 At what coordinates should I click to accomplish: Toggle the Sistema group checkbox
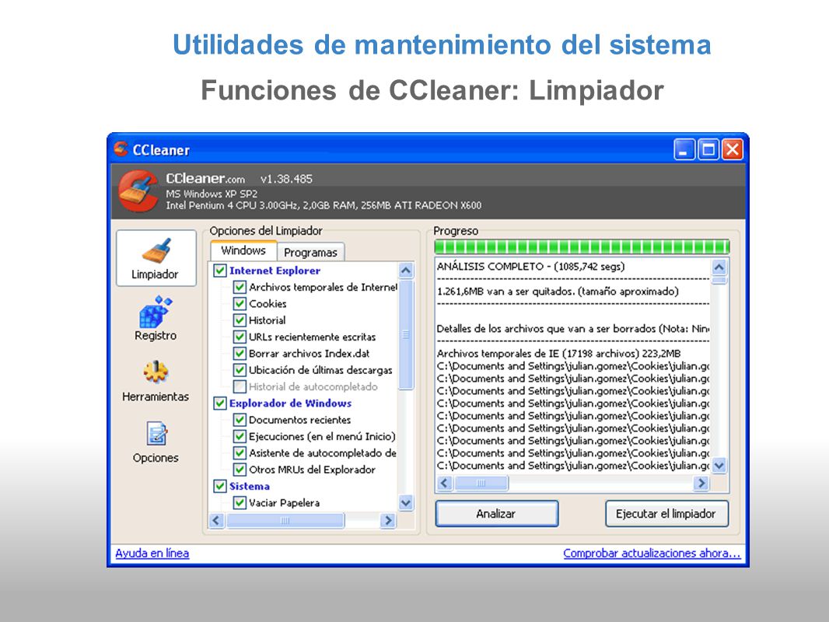220,486
